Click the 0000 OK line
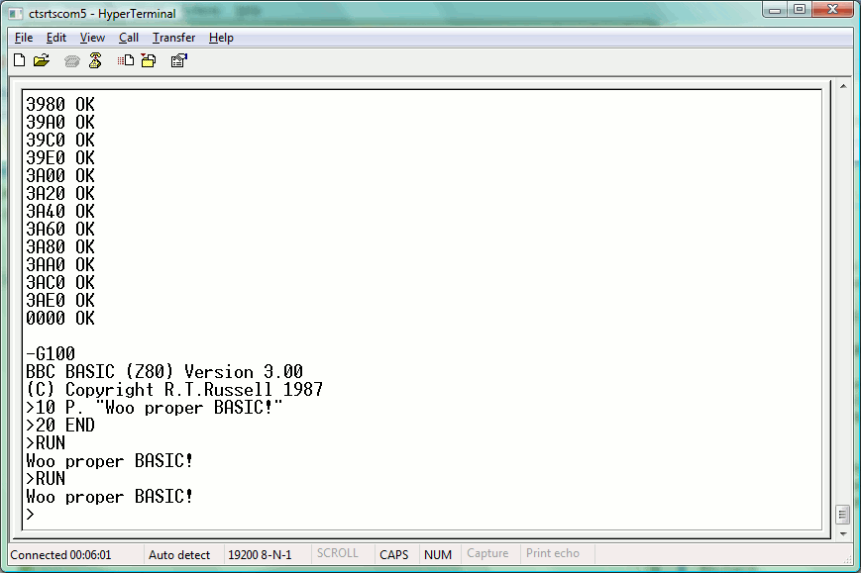Screen dimensions: 861x573 [x=60, y=318]
